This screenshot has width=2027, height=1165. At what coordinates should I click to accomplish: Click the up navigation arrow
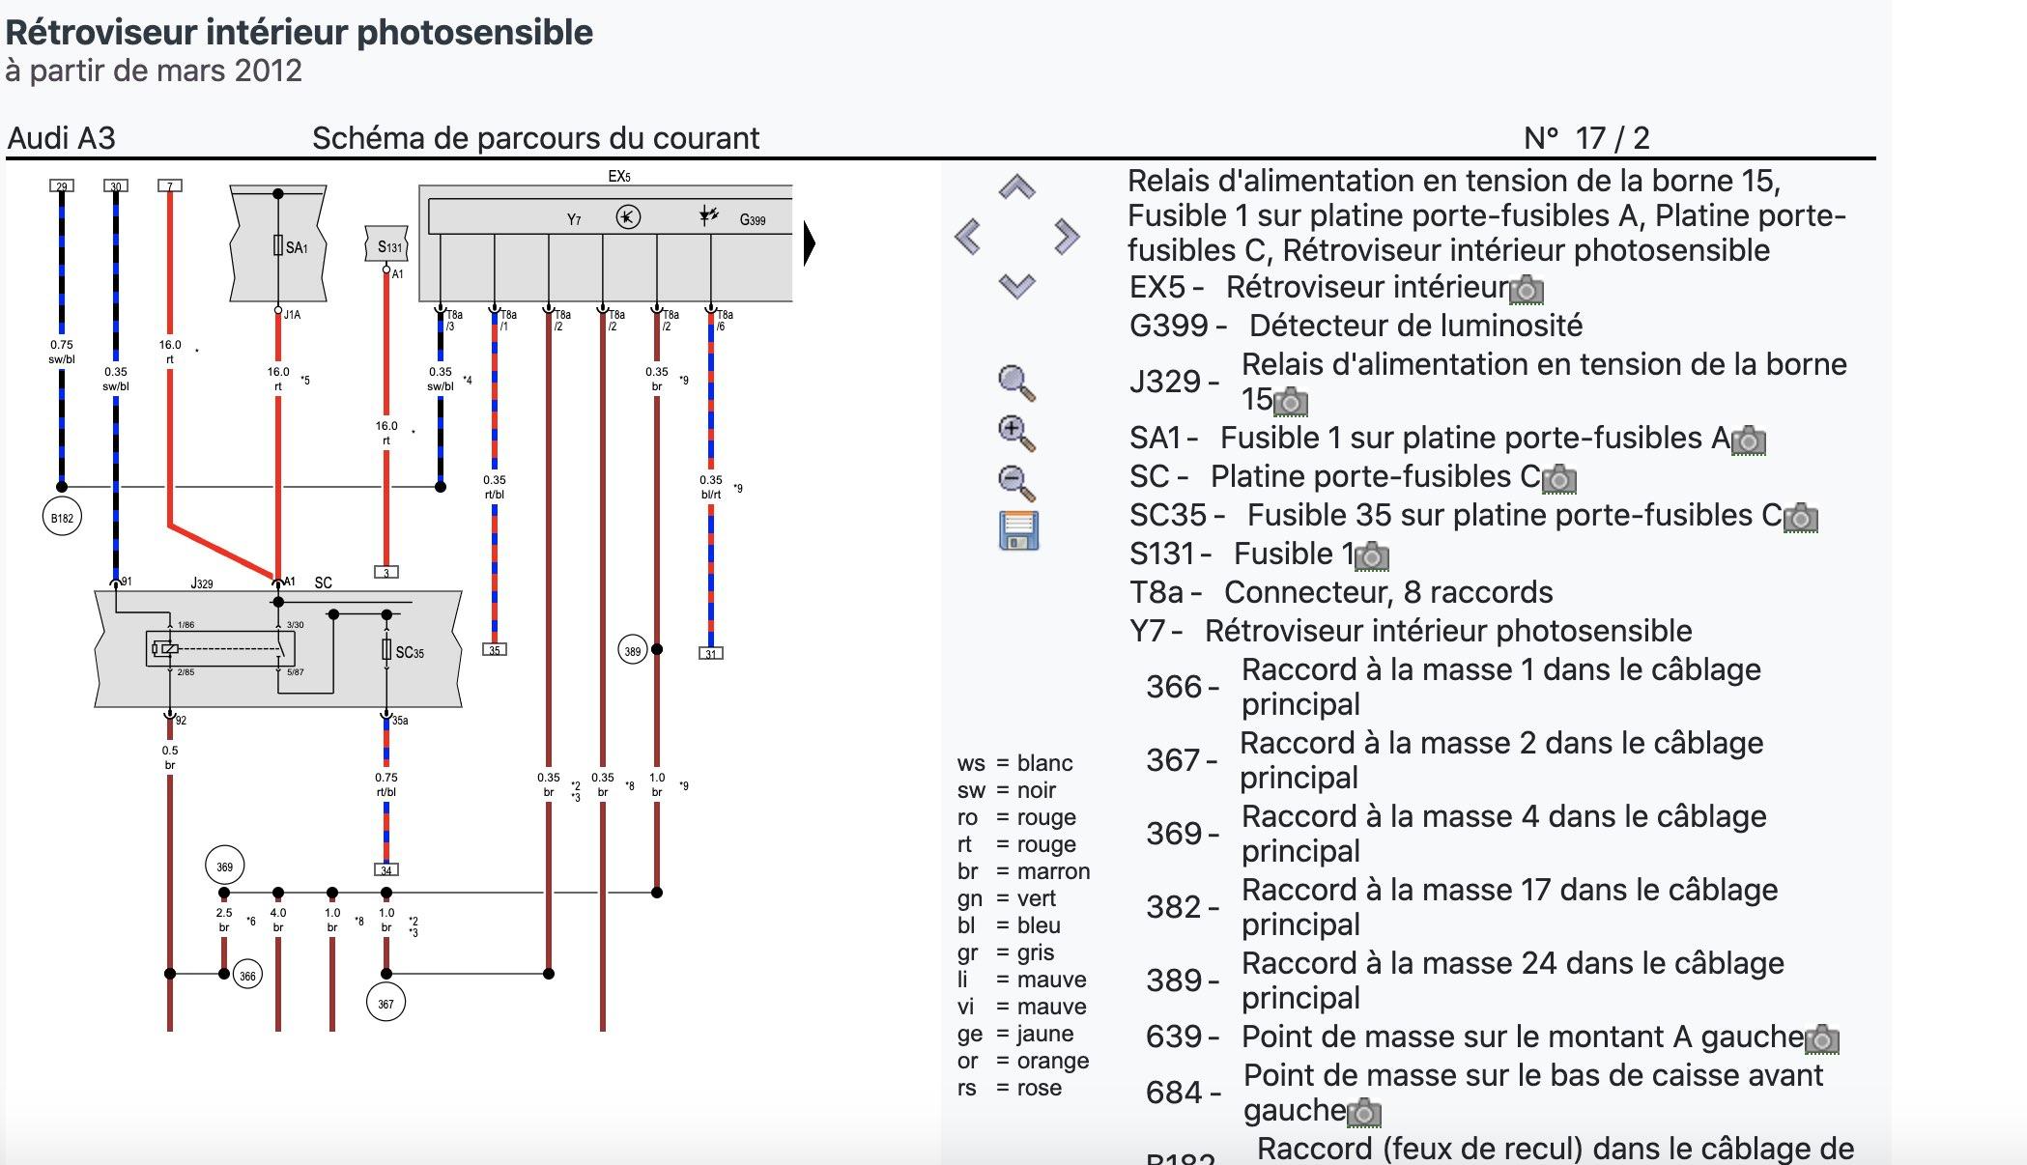tap(1016, 186)
